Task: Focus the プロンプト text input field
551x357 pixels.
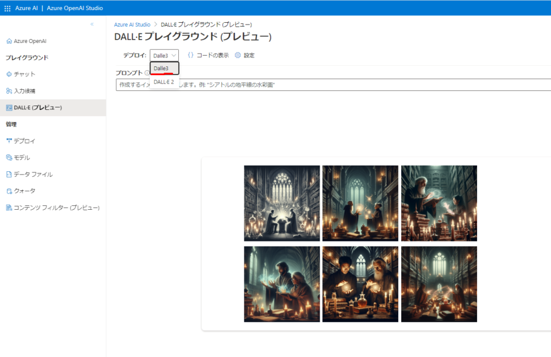Action: point(333,85)
